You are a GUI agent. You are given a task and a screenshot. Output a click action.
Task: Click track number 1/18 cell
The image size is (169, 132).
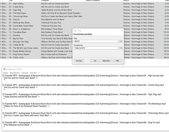coord(167,3)
